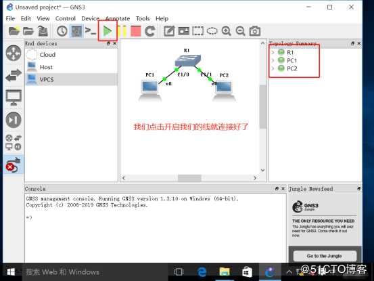
Task: Click the taskbar search box
Action: [94, 272]
